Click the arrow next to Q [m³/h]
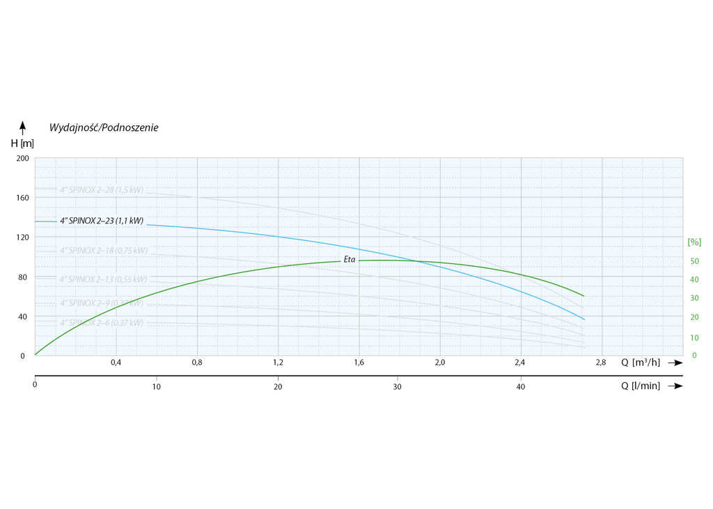713x509 pixels. click(x=673, y=363)
